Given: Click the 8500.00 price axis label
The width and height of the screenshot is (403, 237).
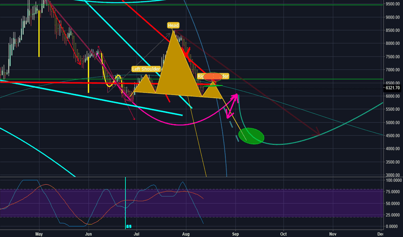Looking at the screenshot, I should (393, 30).
